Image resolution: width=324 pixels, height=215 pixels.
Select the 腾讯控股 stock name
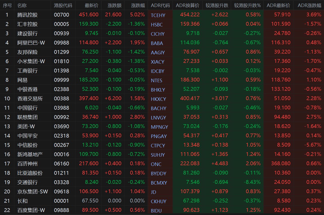28,15
